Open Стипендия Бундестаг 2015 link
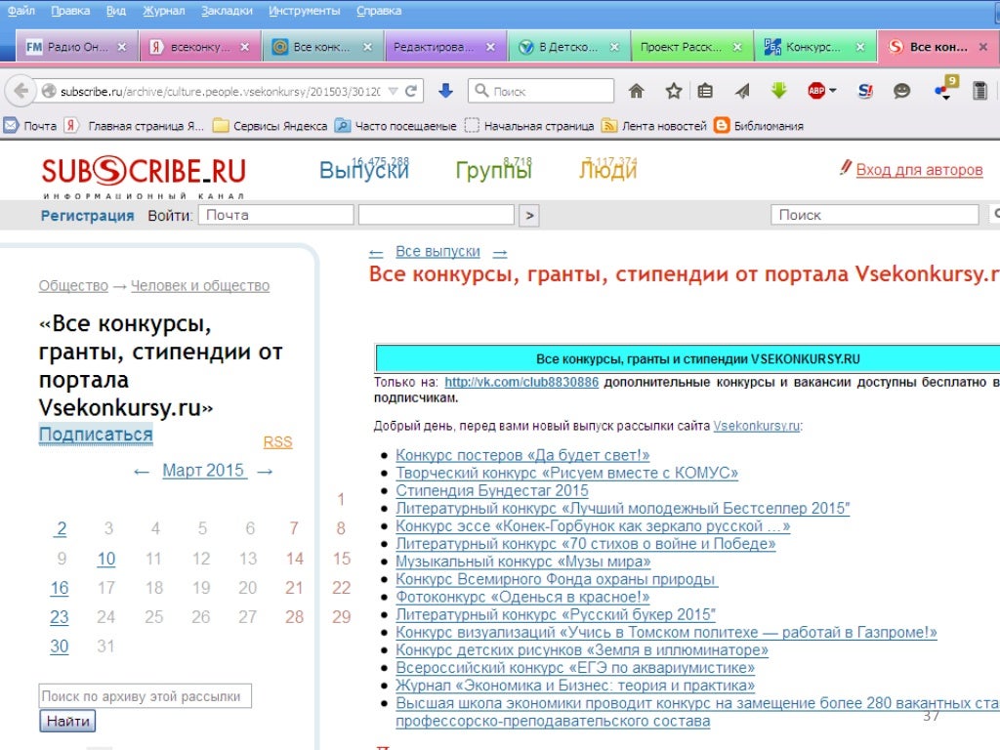This screenshot has width=1000, height=750. click(492, 490)
